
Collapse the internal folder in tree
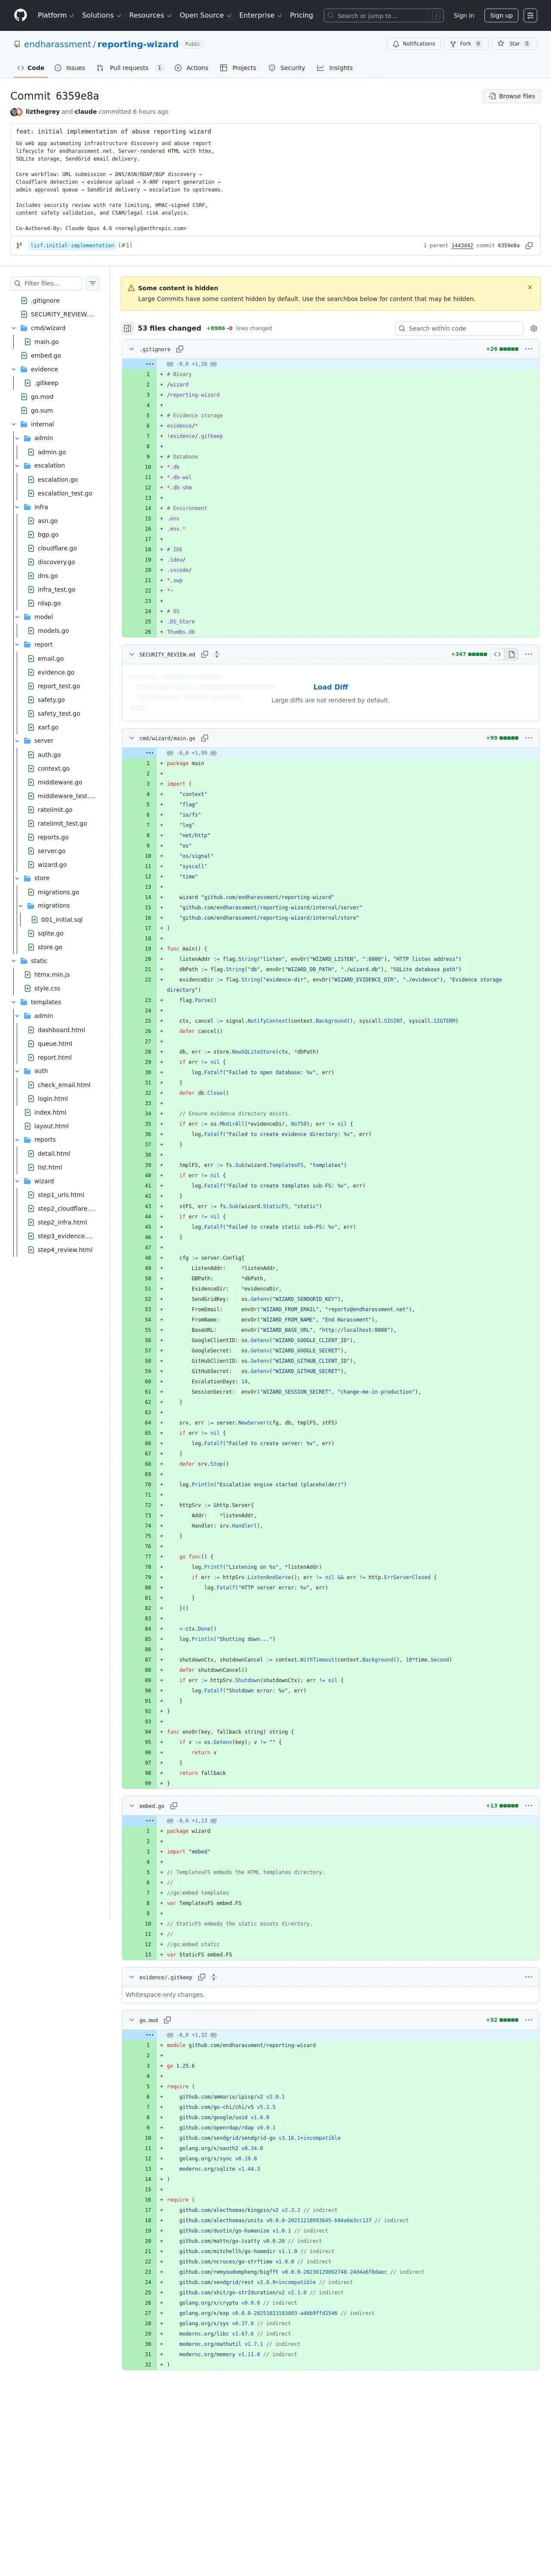pyautogui.click(x=14, y=424)
